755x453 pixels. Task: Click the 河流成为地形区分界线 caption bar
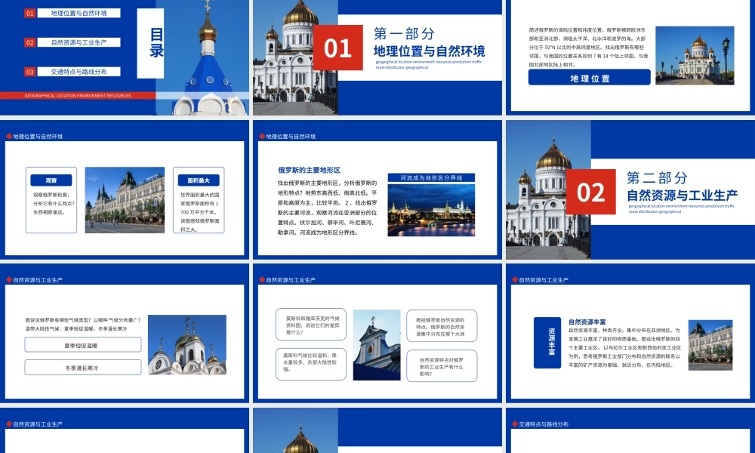tap(431, 177)
